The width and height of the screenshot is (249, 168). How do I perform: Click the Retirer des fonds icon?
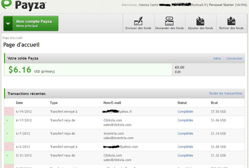(x=231, y=21)
